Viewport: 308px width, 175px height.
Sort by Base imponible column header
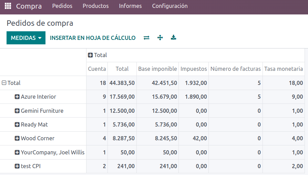[x=157, y=69]
